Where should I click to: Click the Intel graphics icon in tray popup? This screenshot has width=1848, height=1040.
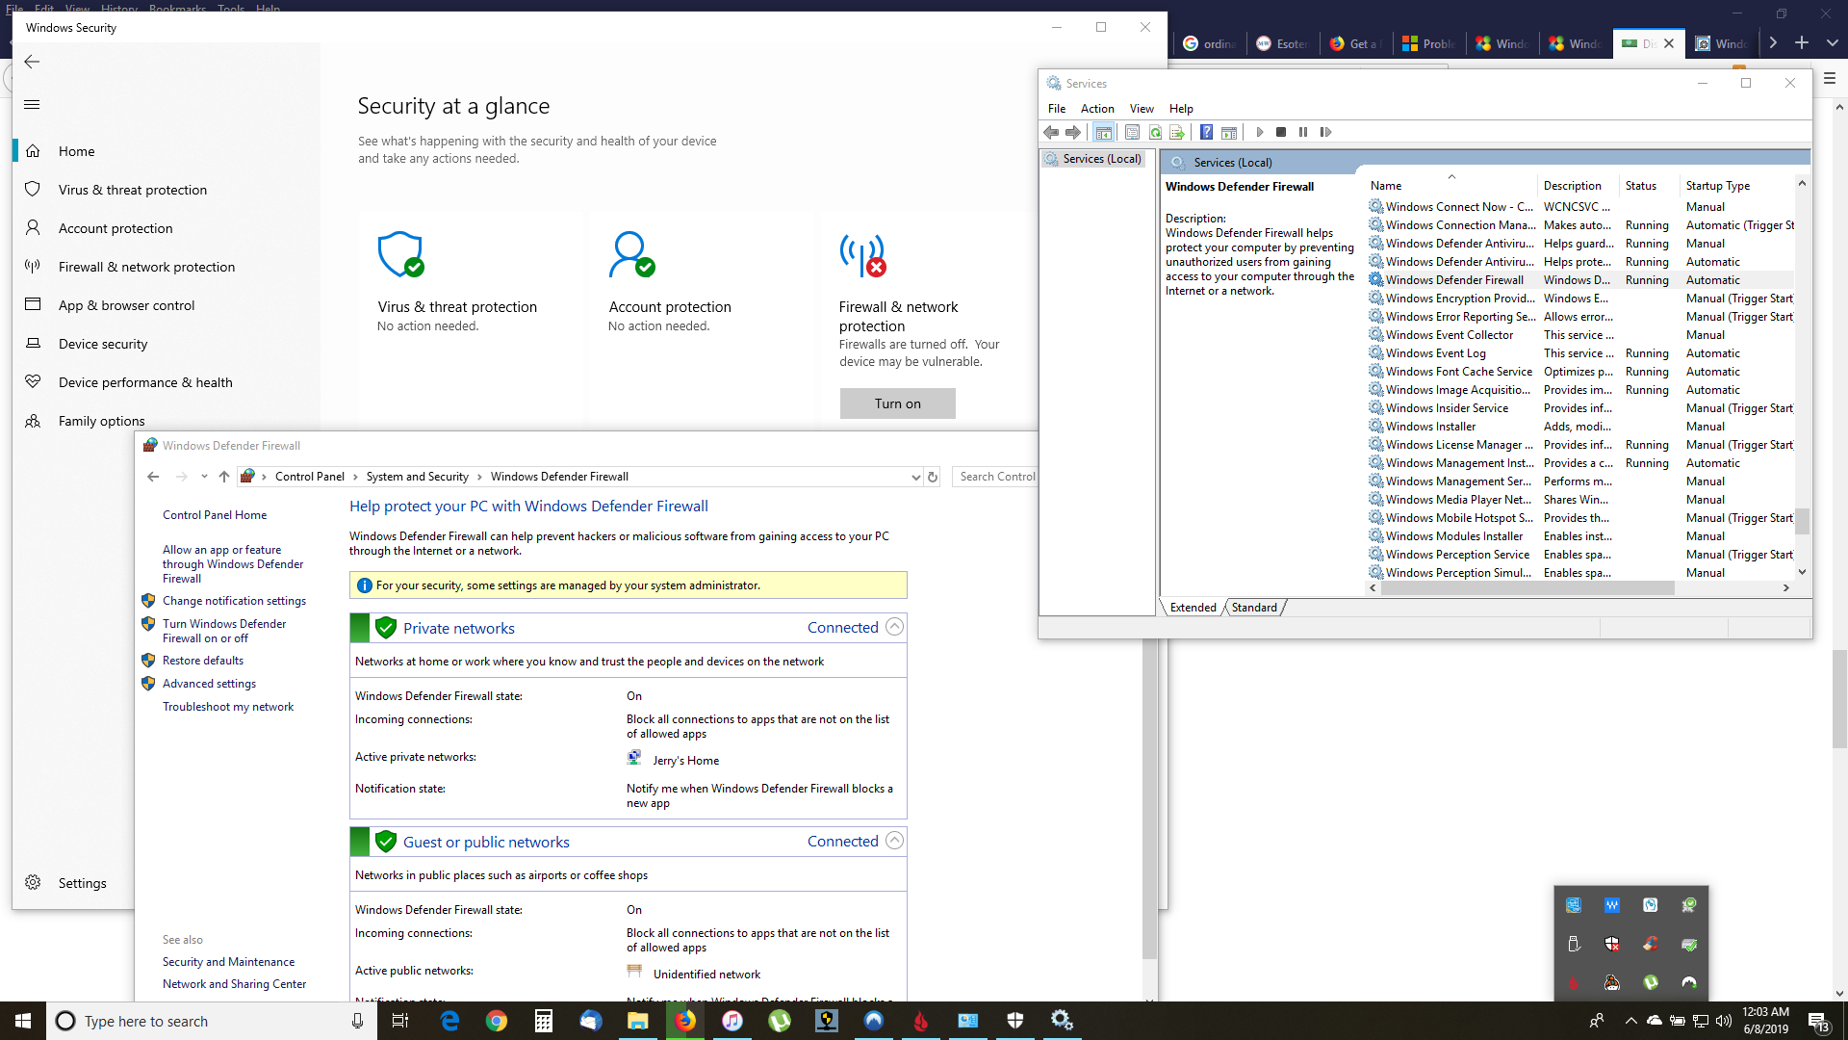(x=1574, y=905)
